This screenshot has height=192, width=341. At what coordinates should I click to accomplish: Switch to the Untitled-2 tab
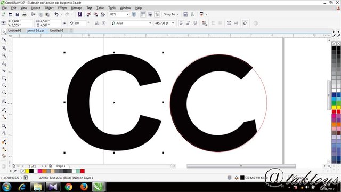point(57,31)
